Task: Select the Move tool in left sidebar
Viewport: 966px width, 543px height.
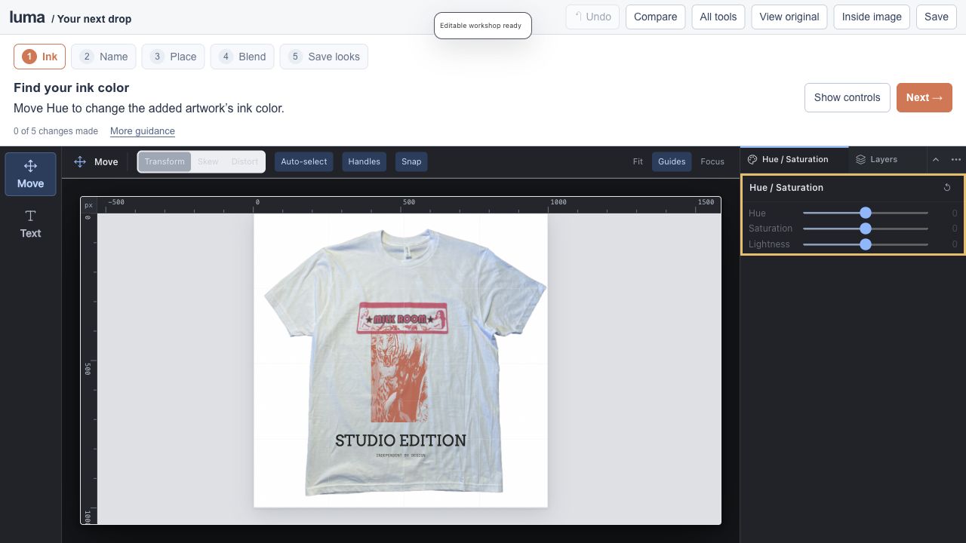Action: pos(30,174)
